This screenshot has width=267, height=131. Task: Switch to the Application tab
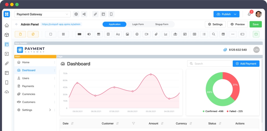coord(115,24)
